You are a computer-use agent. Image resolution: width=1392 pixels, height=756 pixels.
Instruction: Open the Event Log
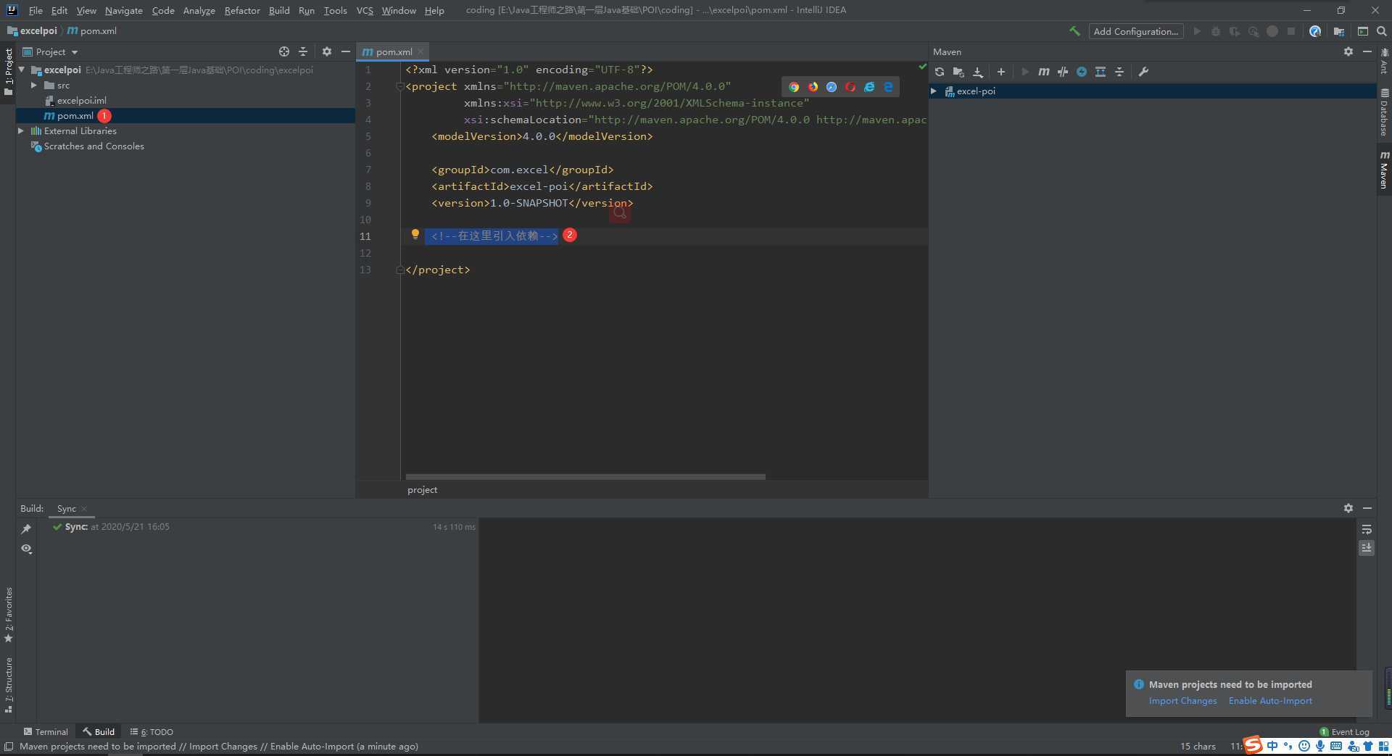(x=1345, y=732)
